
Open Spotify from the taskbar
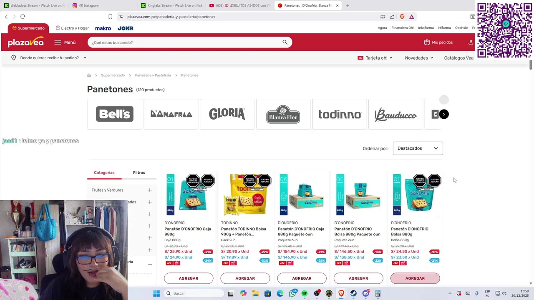pos(305,293)
